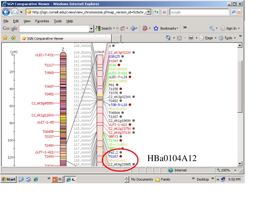Viewport: 267px width, 200px height.
Task: Click marker link cLET-1-A5
Action: click(45, 122)
